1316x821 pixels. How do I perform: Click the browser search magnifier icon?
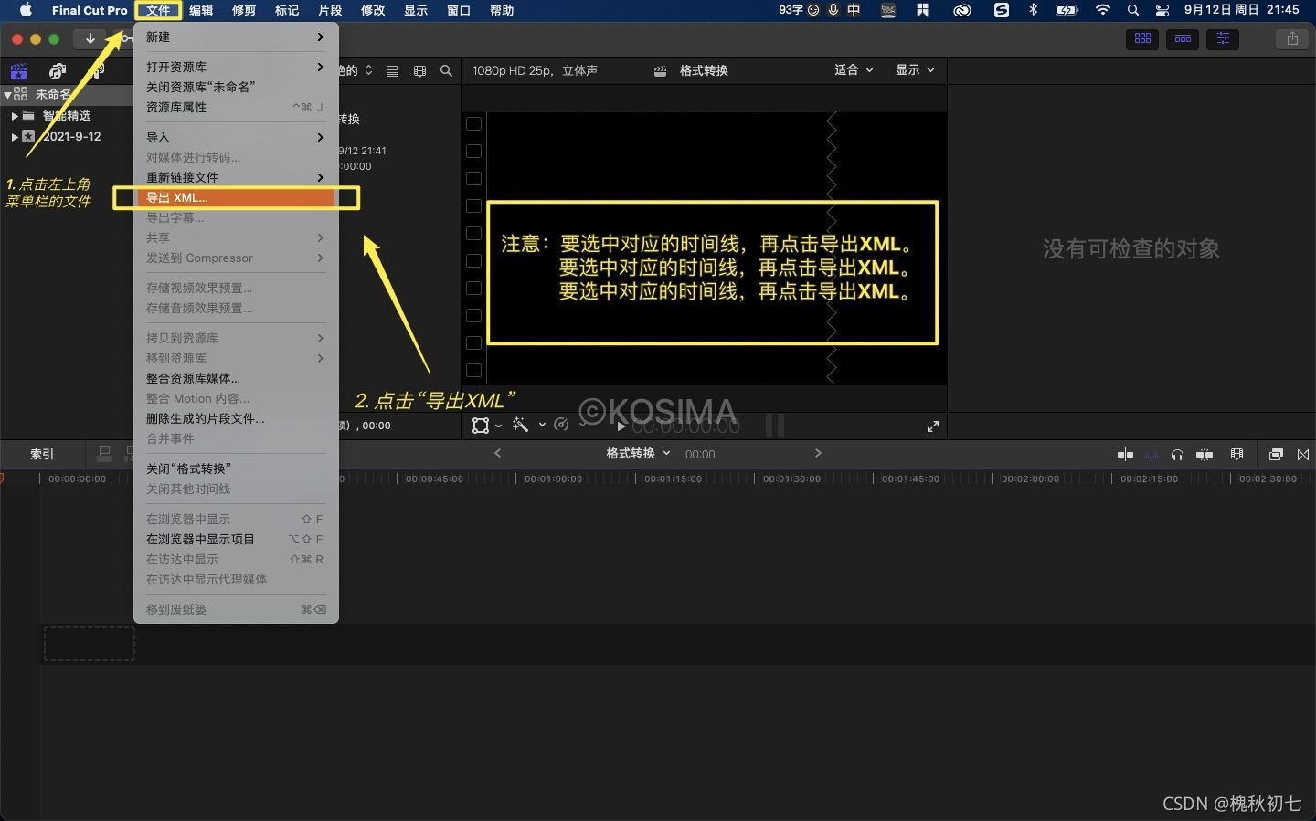446,70
